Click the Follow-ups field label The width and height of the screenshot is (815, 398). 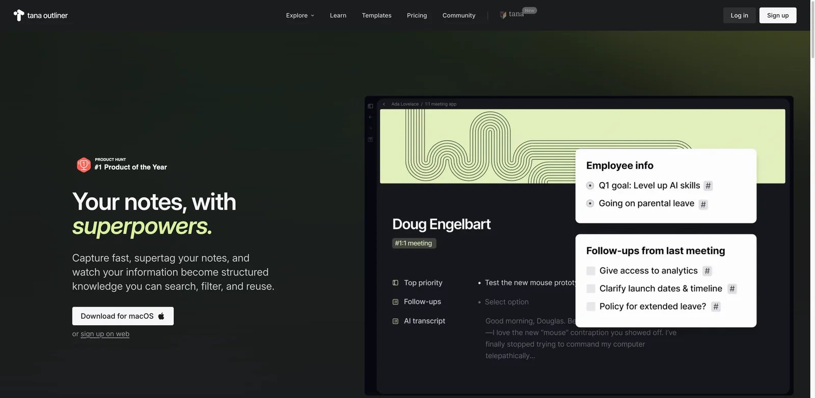pyautogui.click(x=422, y=302)
